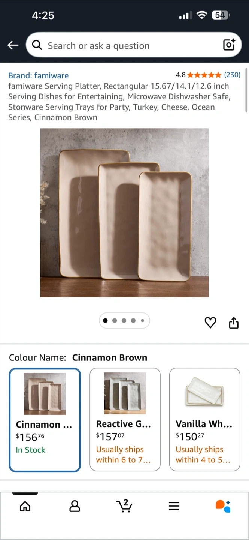Open shopping cart with 2 items
Screen dimensions: 249x540
click(124, 506)
